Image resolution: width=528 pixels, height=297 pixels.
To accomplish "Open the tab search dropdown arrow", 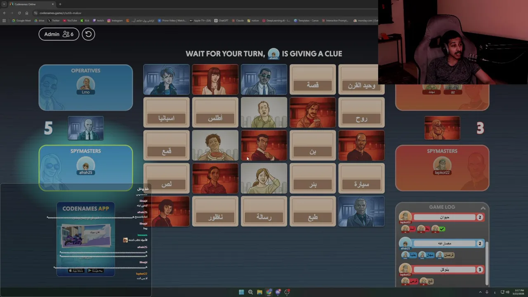I will [x=4, y=4].
